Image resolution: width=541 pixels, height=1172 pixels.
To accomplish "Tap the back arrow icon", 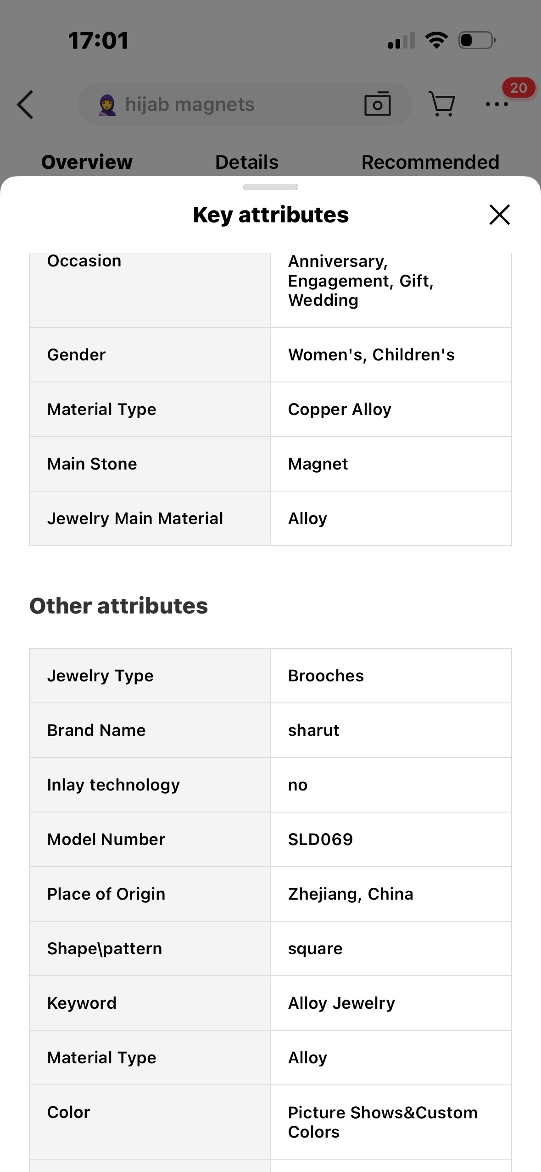I will [26, 105].
